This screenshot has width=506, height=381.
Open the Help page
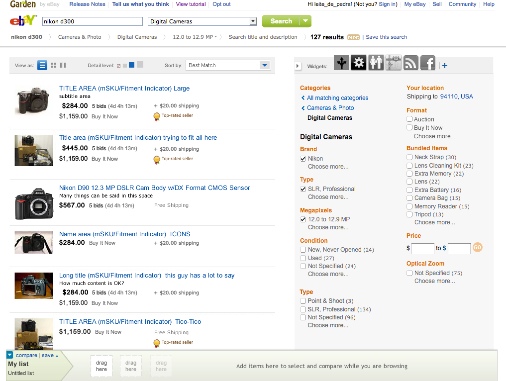489,4
